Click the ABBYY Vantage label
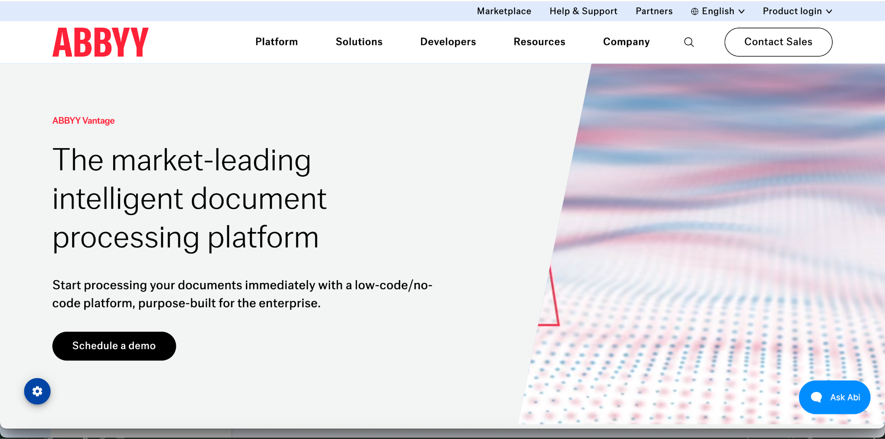Screen dimensions: 885x439 click(x=83, y=121)
